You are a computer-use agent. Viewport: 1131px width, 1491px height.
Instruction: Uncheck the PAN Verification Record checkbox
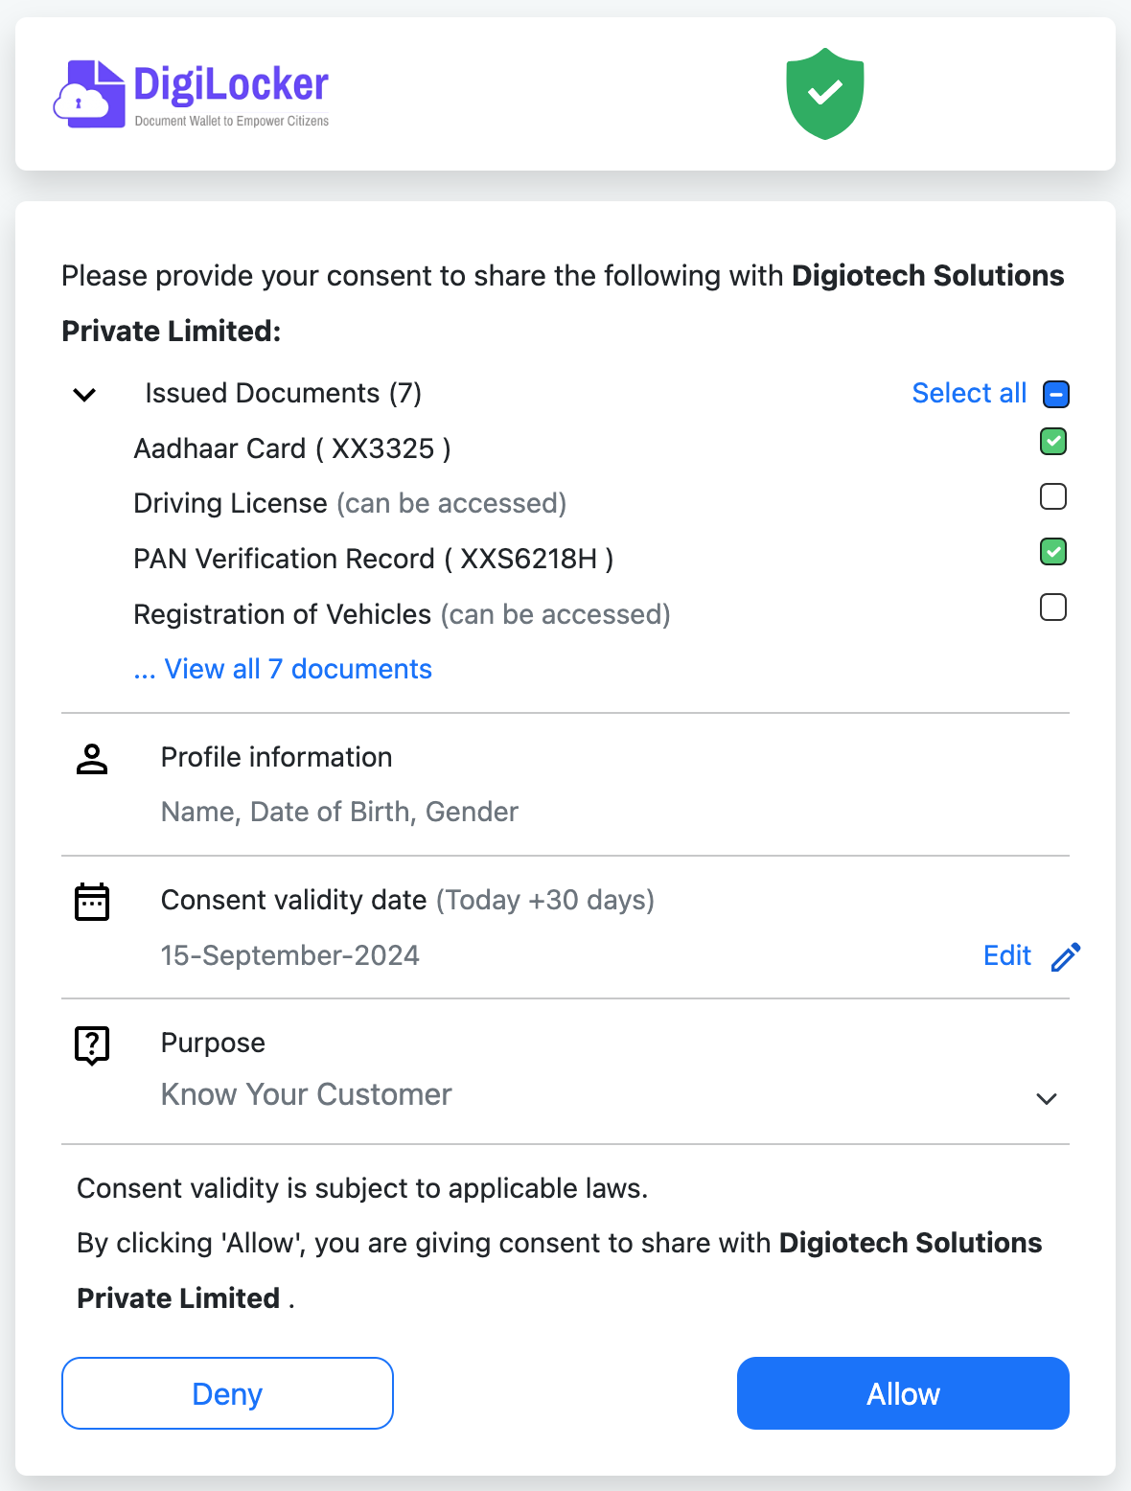coord(1053,552)
